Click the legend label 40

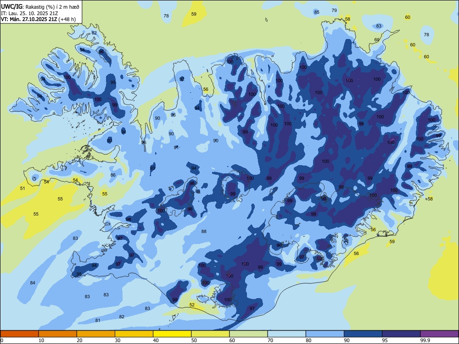[156, 340]
